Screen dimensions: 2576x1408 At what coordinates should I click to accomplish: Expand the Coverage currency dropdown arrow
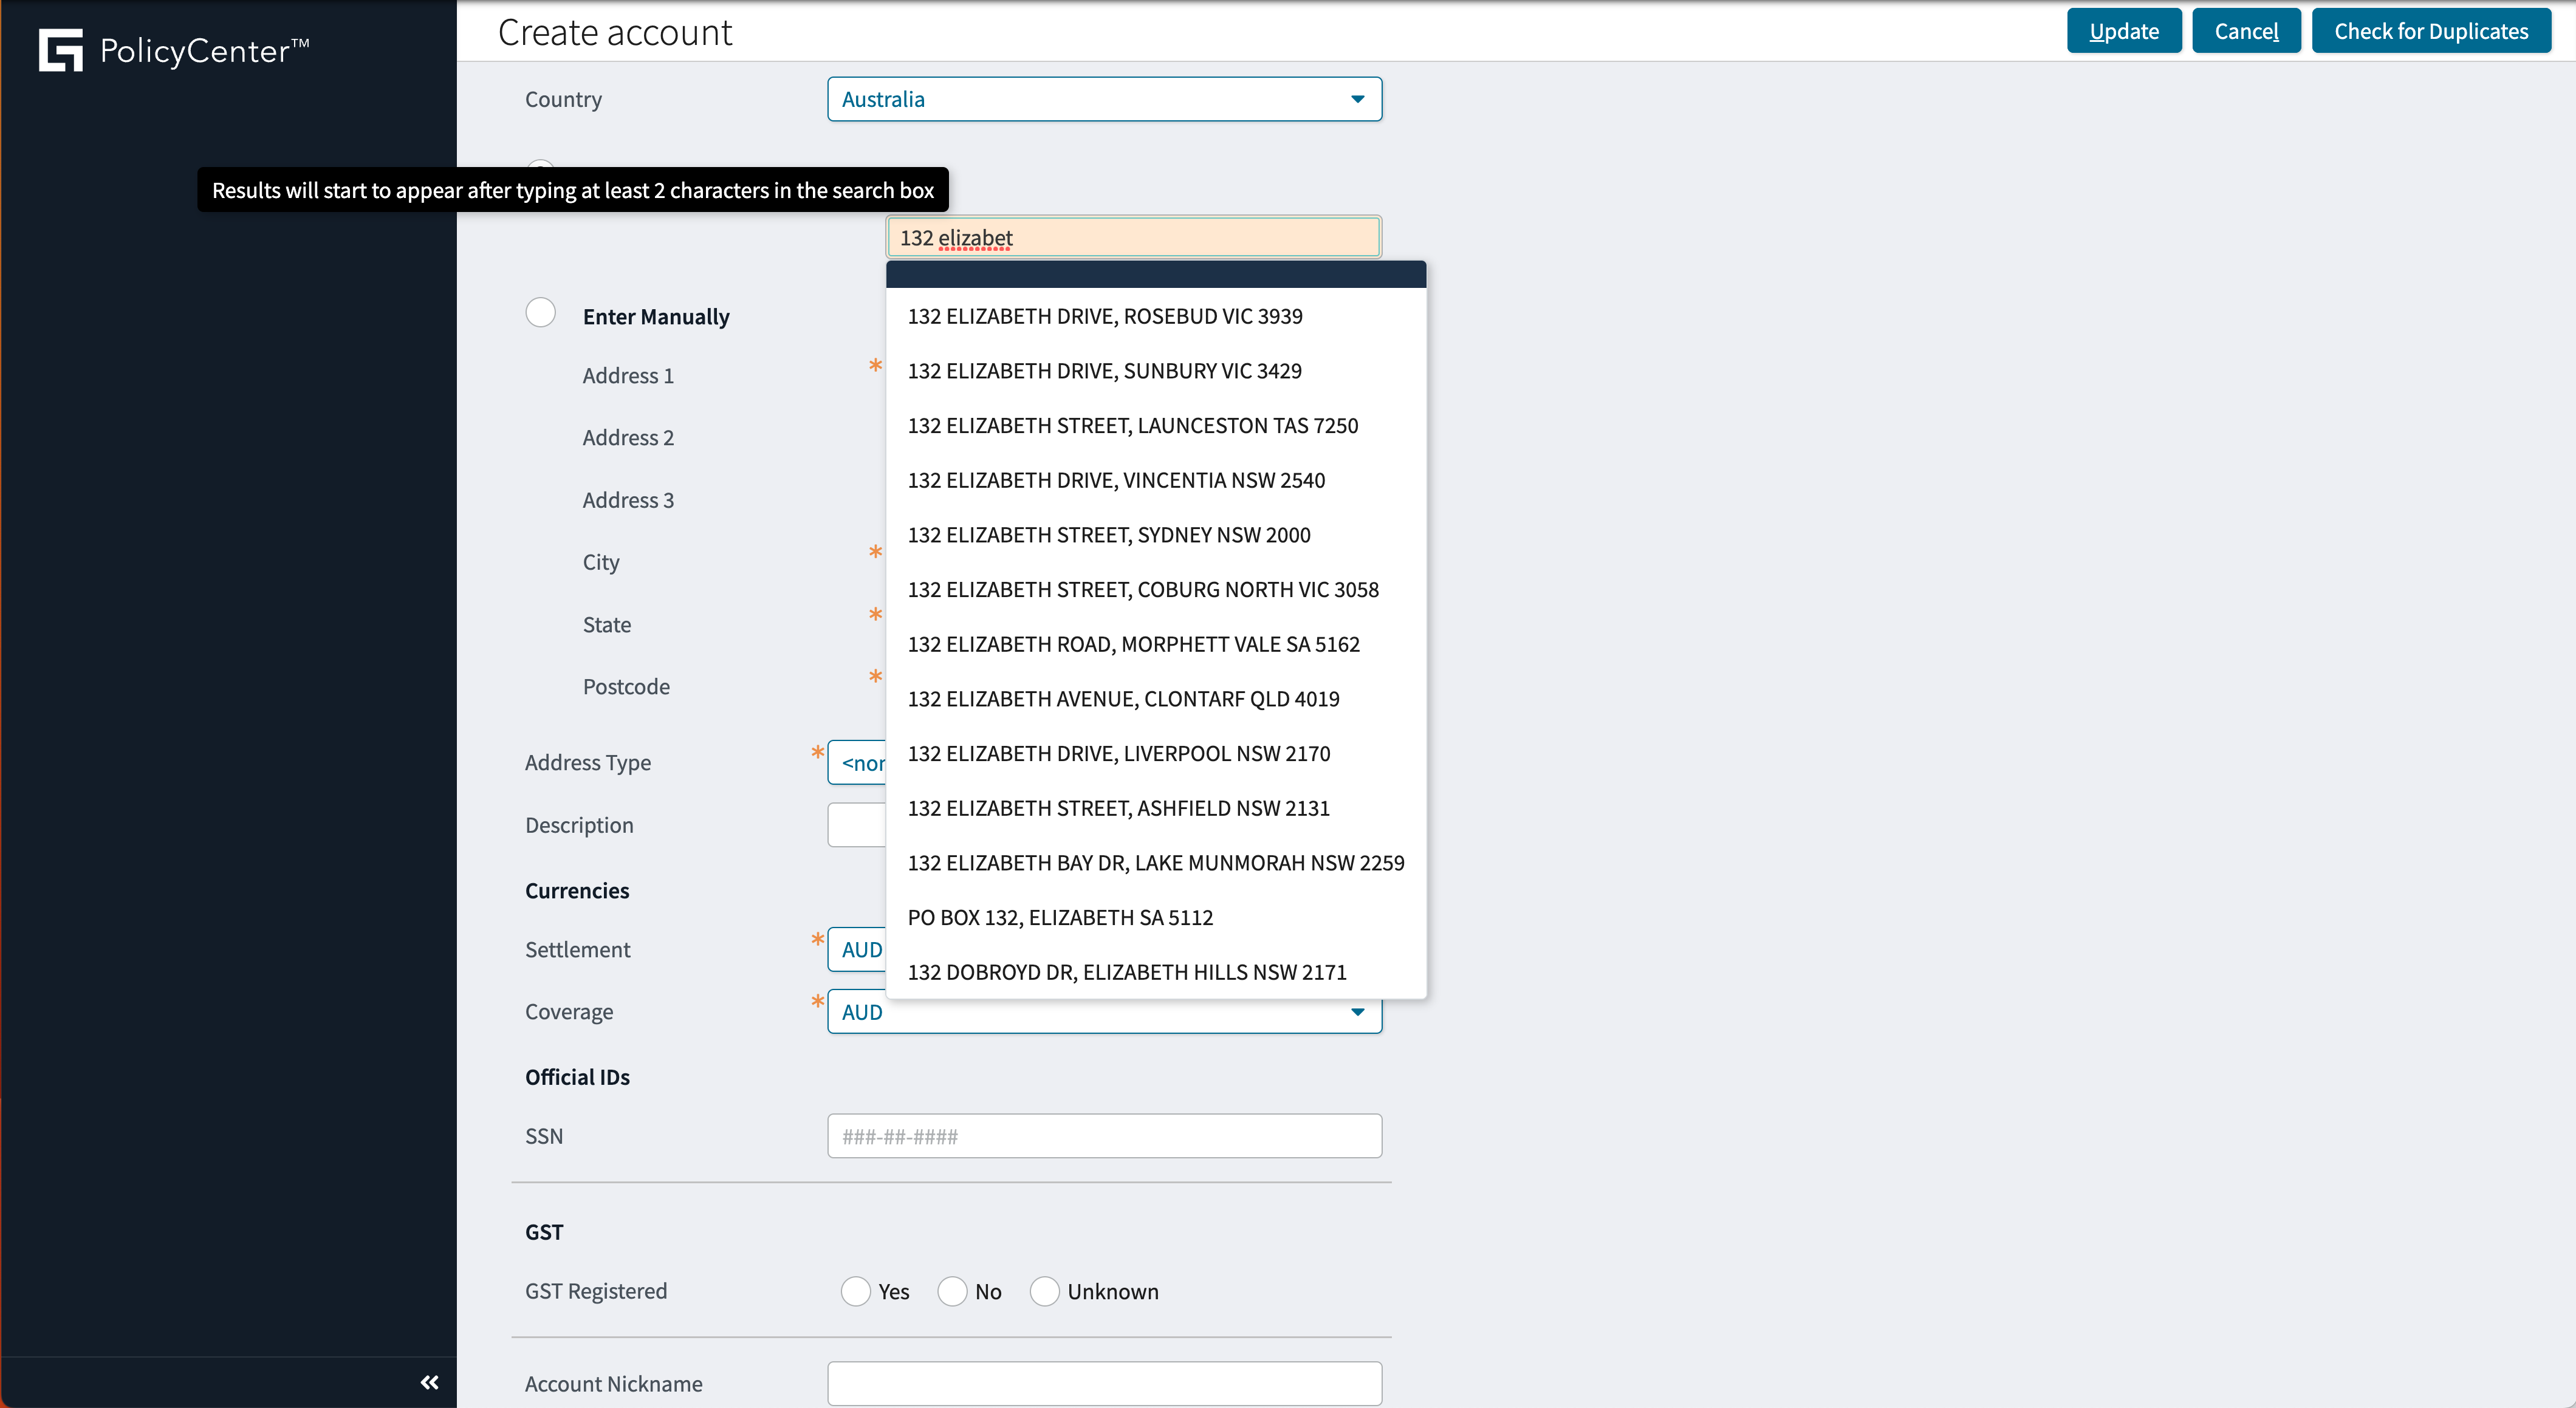[1357, 1012]
